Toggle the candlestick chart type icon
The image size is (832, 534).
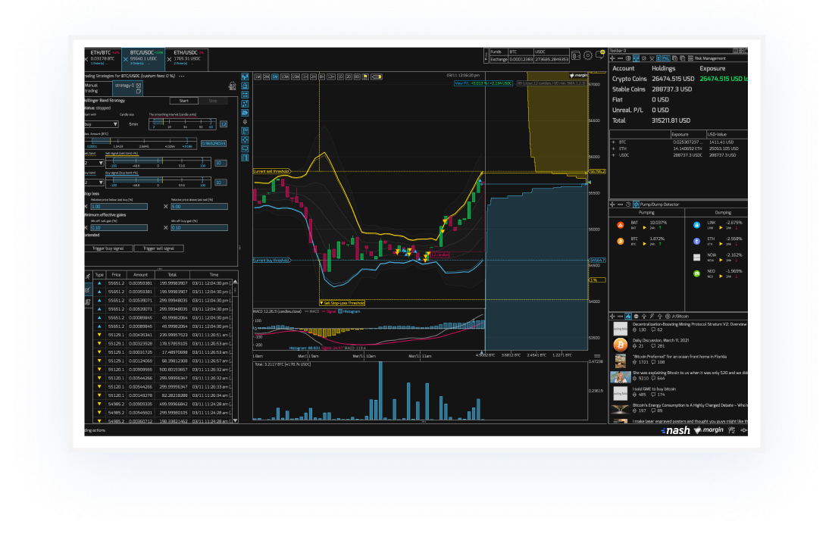(x=245, y=77)
